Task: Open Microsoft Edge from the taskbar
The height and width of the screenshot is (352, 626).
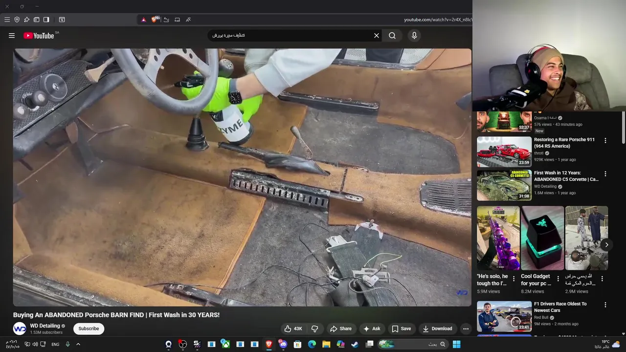Action: click(312, 344)
